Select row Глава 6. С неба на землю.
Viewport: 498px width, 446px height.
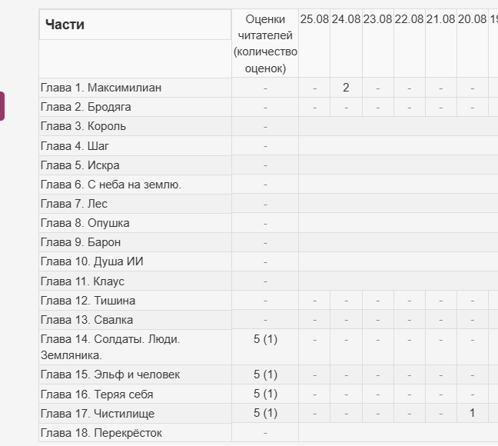[x=268, y=185]
